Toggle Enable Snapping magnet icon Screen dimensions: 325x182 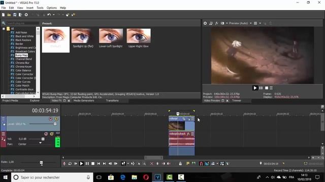[201, 164]
